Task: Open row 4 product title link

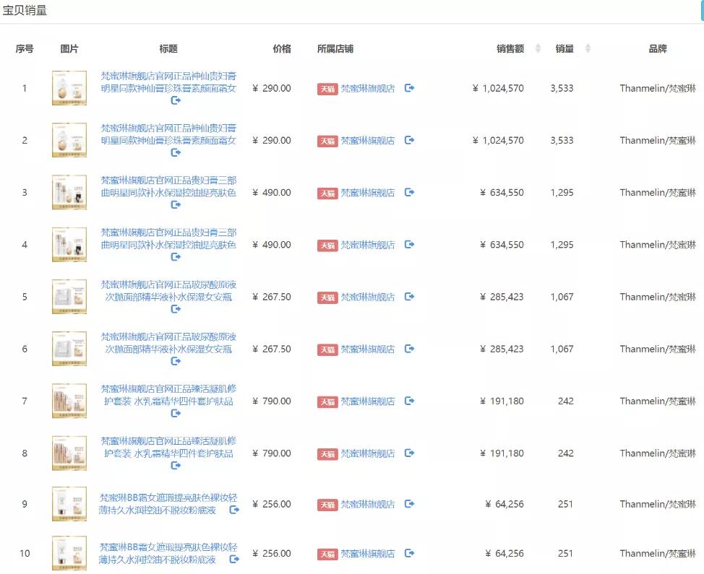Action: coord(168,238)
